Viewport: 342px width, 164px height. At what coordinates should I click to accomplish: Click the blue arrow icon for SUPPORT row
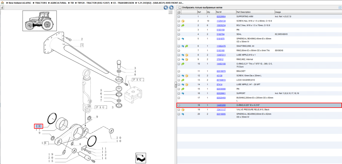183,93
